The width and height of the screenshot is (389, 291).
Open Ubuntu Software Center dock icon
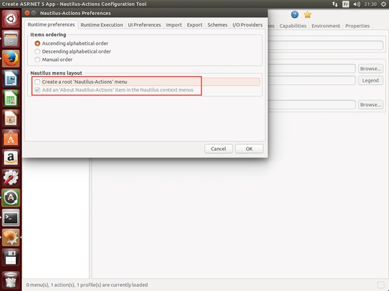point(11,138)
